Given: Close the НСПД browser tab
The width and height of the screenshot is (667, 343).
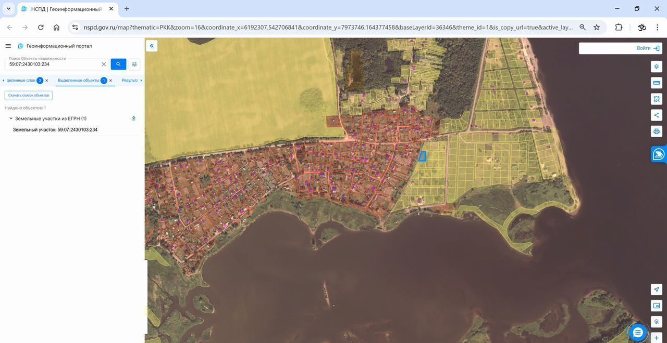Looking at the screenshot, I should (111, 9).
